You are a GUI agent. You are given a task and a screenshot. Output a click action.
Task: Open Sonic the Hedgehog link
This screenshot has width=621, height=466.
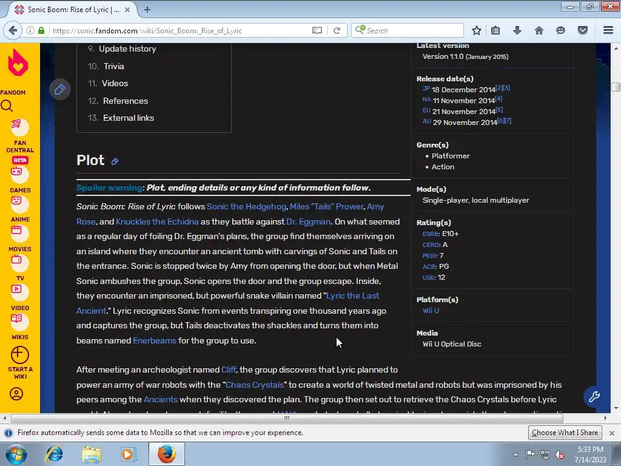click(246, 206)
